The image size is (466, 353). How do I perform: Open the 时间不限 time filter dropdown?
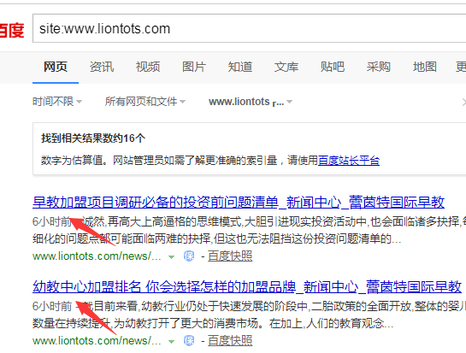57,102
